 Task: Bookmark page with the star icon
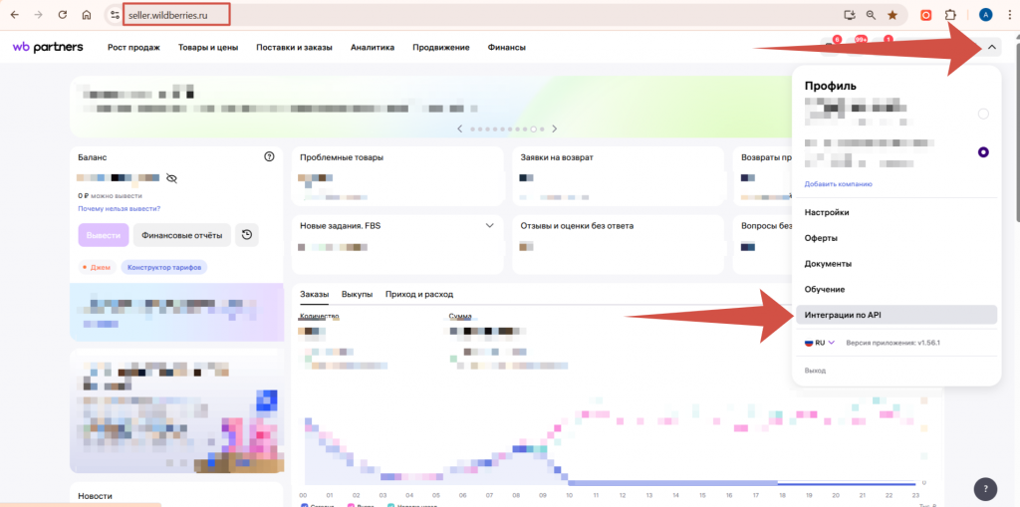(892, 15)
